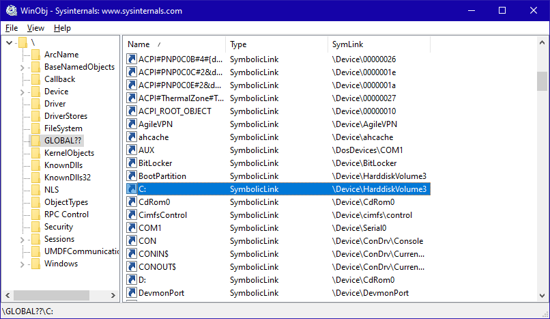This screenshot has height=319, width=550.
Task: Click the CdRom0 symbolic link icon
Action: coord(132,202)
